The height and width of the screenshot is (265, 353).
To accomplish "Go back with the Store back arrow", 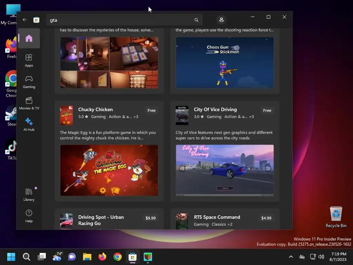I will point(25,20).
